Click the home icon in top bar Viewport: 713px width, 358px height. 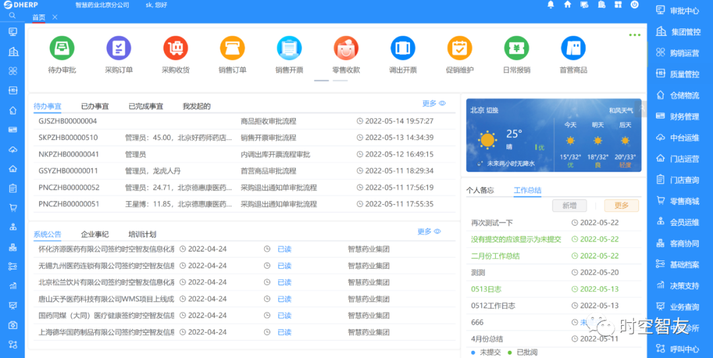click(x=567, y=5)
